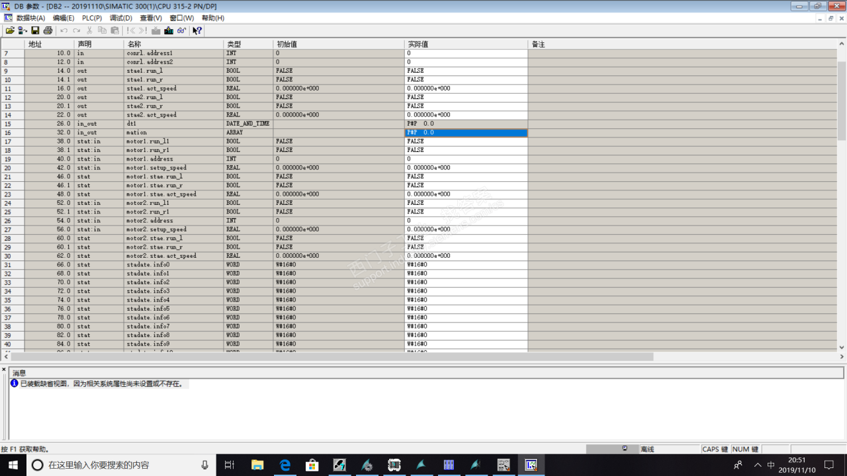Click the context help arrow-question icon
847x476 pixels.
click(197, 30)
